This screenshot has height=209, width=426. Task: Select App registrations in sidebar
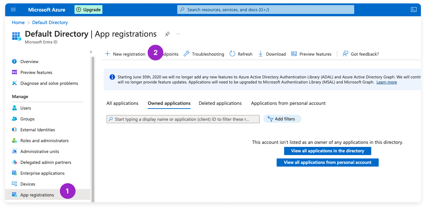(x=48, y=195)
